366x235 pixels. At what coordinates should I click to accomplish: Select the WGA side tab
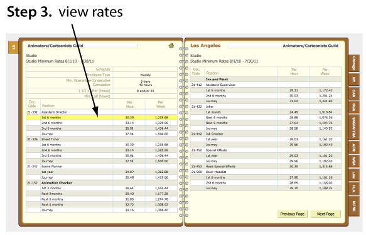click(x=353, y=161)
